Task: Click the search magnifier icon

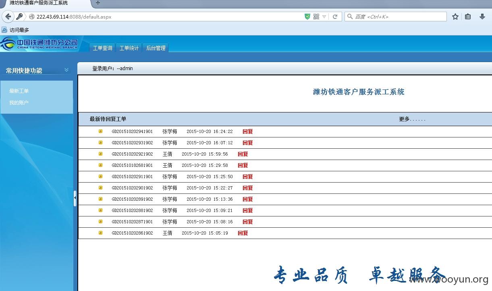Action: [350, 17]
